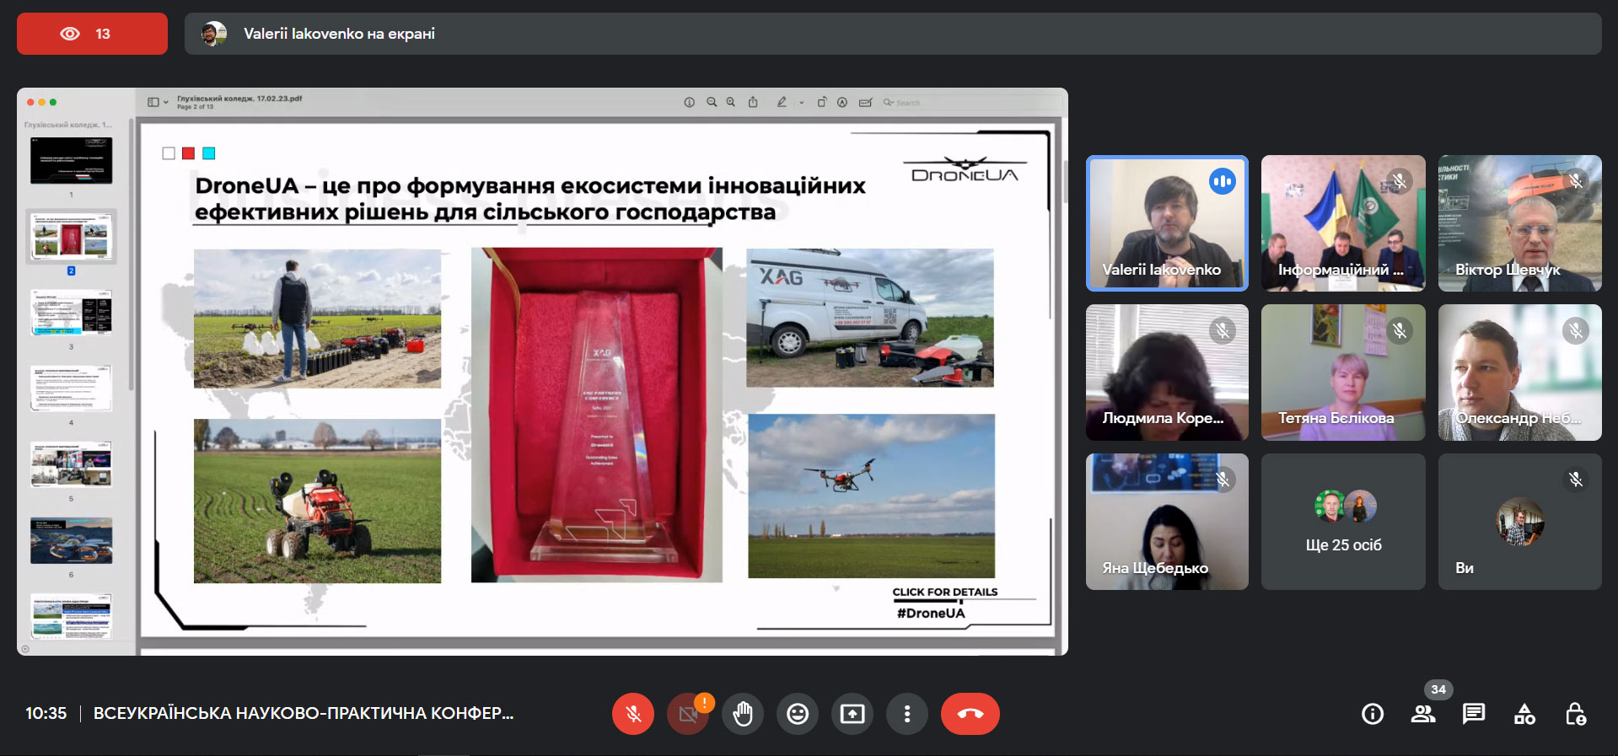The width and height of the screenshot is (1618, 756).
Task: Click the muted mic icon on Яна Щебедько's tile
Action: [1223, 480]
